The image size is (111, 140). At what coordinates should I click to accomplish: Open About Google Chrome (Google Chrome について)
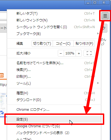tap(54, 126)
